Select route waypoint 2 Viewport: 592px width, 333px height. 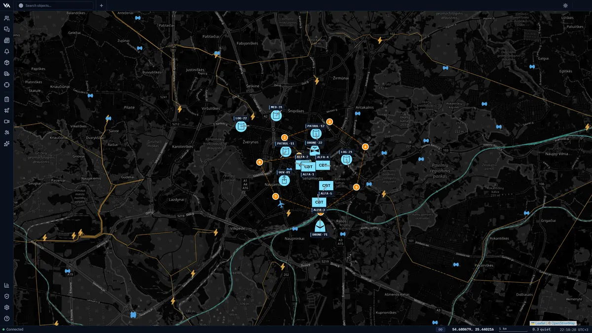click(285, 138)
